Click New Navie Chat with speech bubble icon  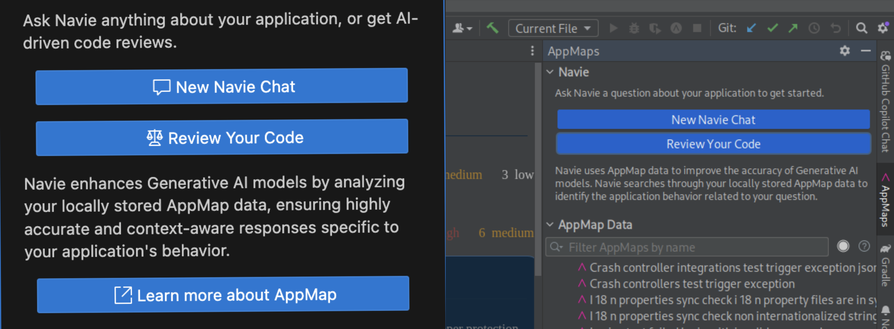tap(222, 87)
